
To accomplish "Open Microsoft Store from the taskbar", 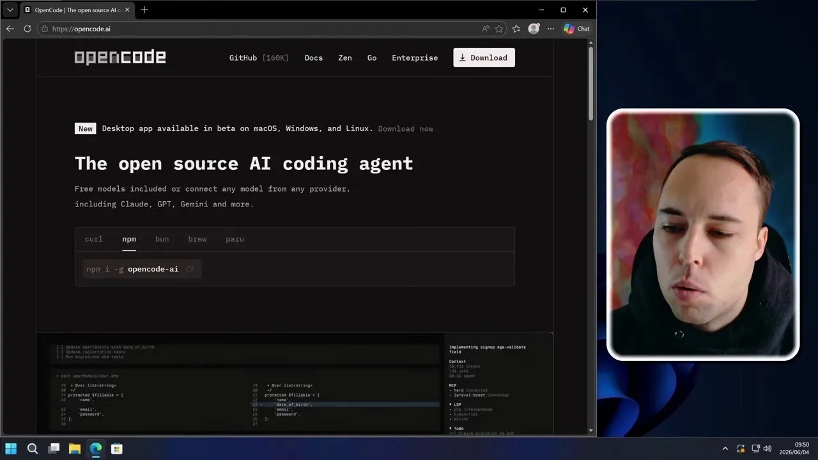I will tap(117, 448).
